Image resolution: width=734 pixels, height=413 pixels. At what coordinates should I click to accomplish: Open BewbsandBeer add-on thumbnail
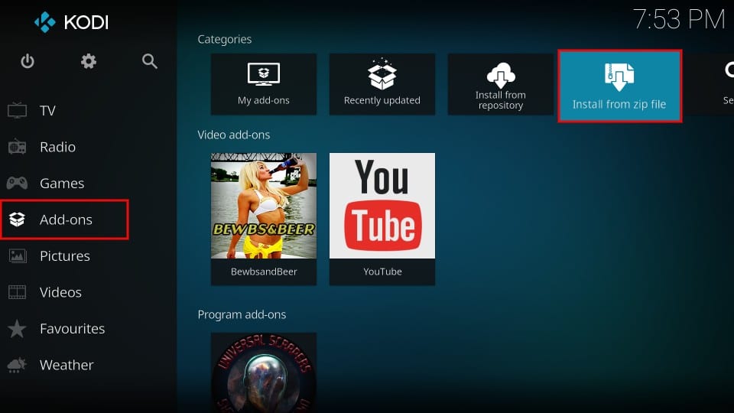tap(264, 206)
